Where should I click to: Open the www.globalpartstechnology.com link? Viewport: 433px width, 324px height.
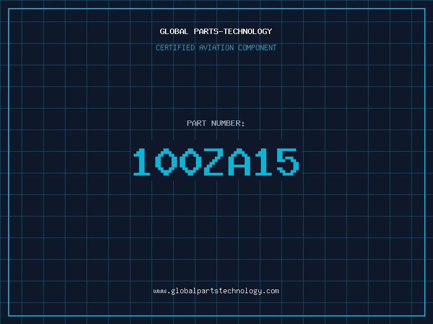(216, 291)
